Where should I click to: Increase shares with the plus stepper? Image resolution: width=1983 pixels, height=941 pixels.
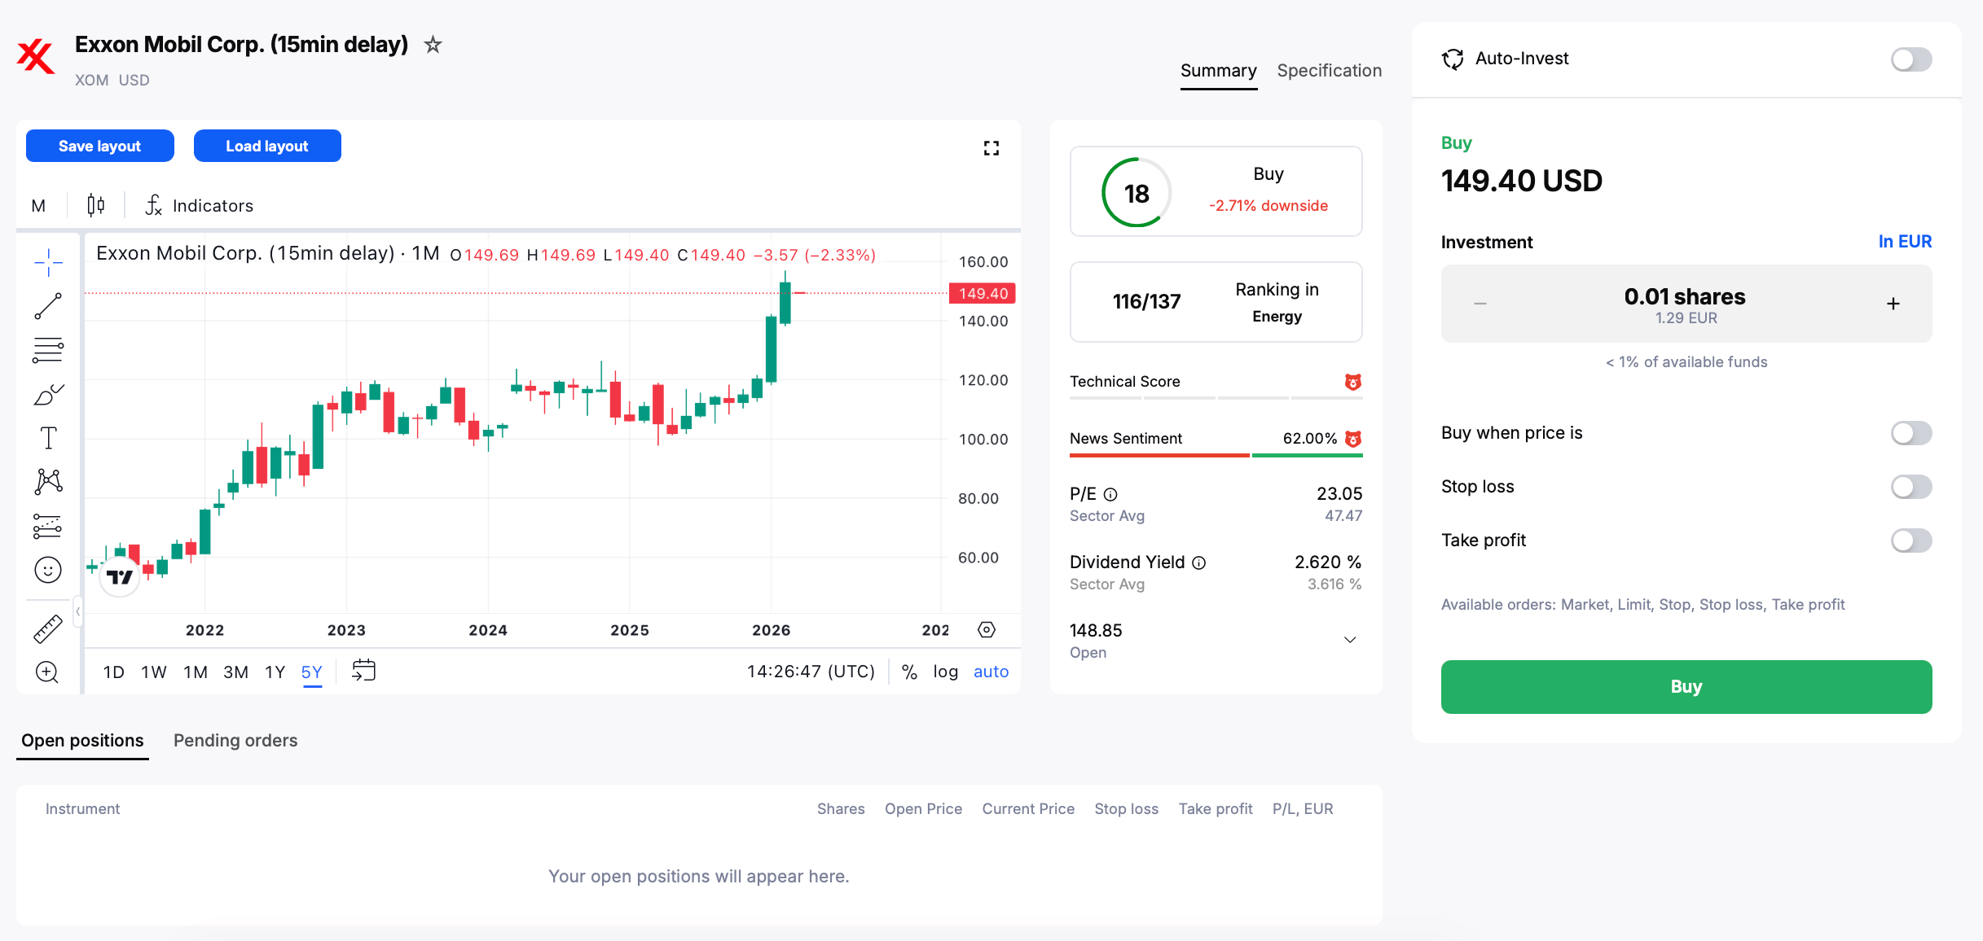point(1893,304)
